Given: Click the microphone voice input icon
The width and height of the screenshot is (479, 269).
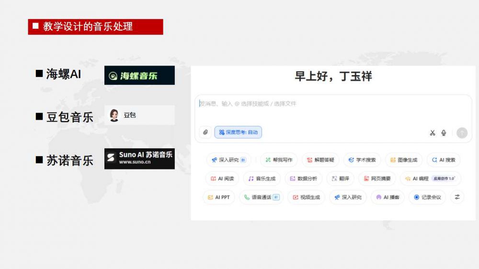Looking at the screenshot, I should (x=444, y=133).
